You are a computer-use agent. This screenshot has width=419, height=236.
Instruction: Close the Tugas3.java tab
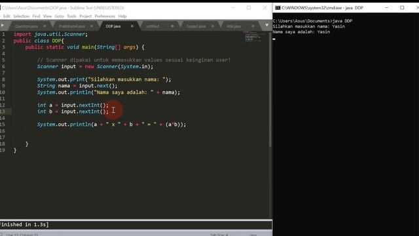(x=213, y=26)
